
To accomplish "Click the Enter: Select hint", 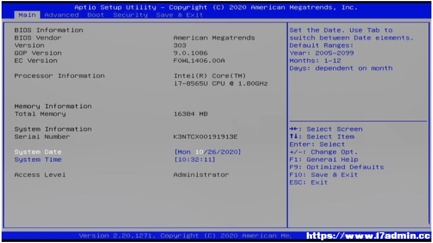I will click(317, 144).
